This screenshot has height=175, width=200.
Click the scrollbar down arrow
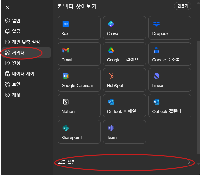click(x=198, y=163)
